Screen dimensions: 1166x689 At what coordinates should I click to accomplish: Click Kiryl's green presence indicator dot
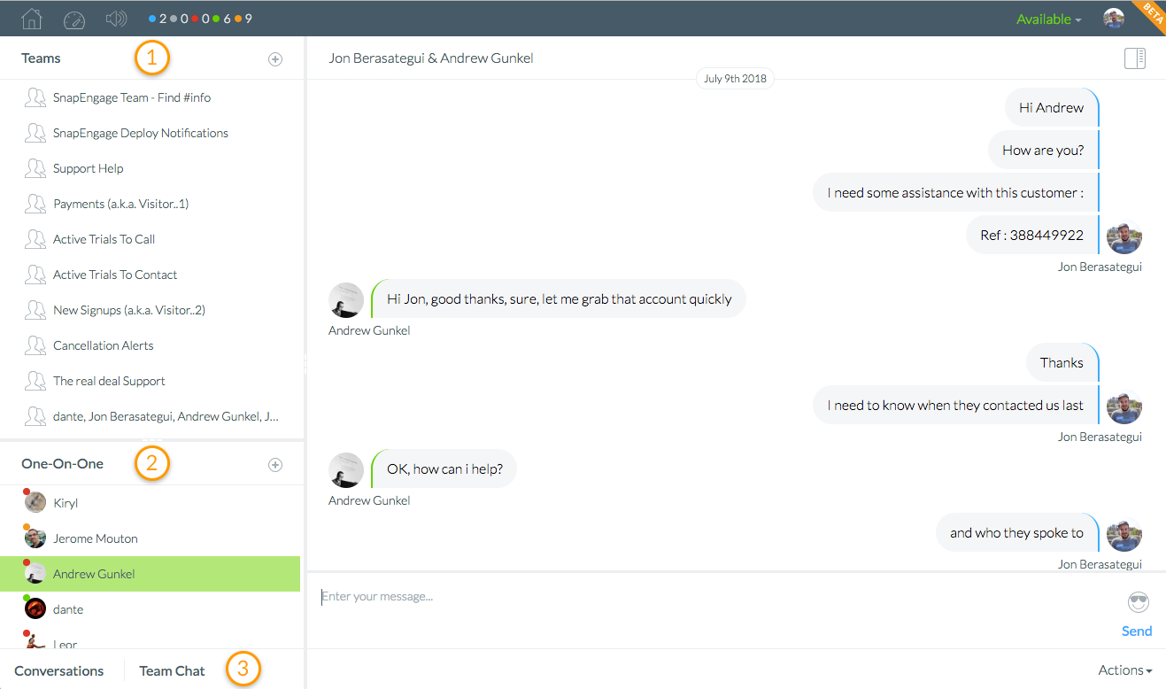(x=26, y=492)
